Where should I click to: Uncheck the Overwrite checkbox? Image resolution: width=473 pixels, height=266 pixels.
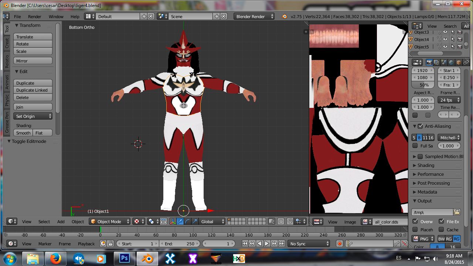click(x=415, y=221)
